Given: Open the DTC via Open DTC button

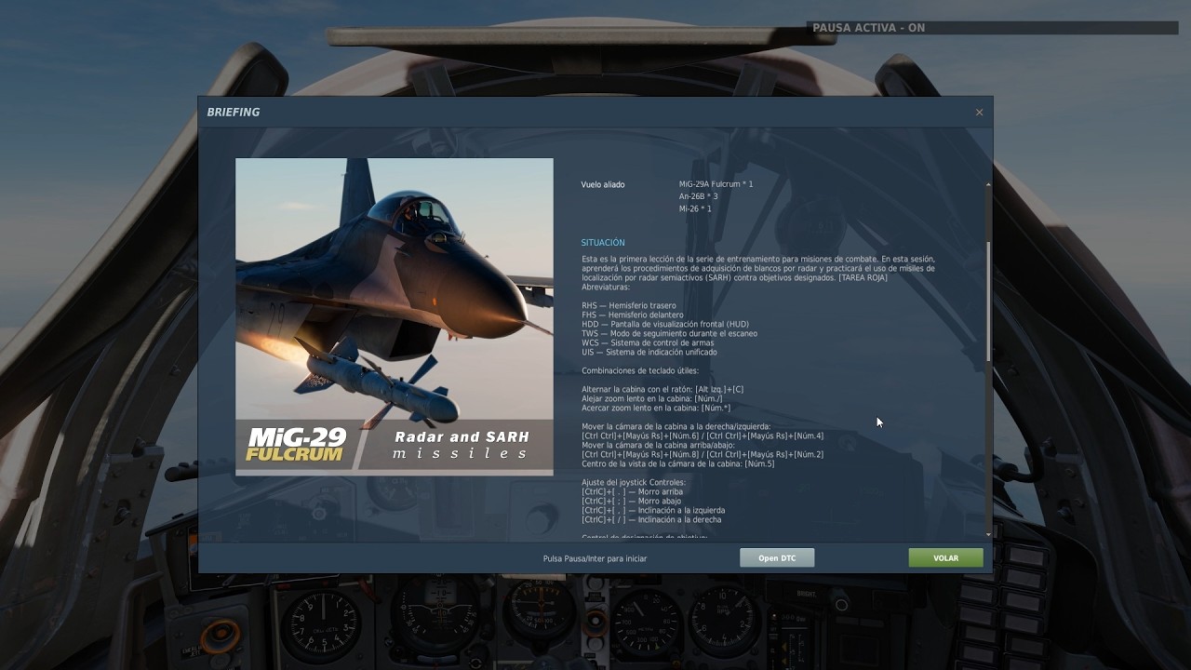Looking at the screenshot, I should click(777, 558).
